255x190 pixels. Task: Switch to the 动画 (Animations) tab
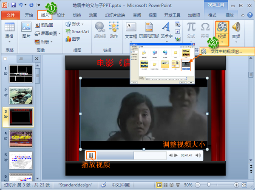93,15
